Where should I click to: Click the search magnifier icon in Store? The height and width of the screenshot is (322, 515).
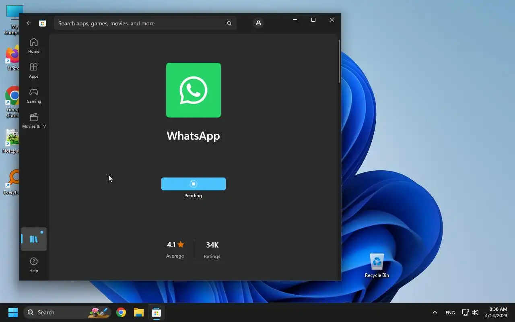229,23
